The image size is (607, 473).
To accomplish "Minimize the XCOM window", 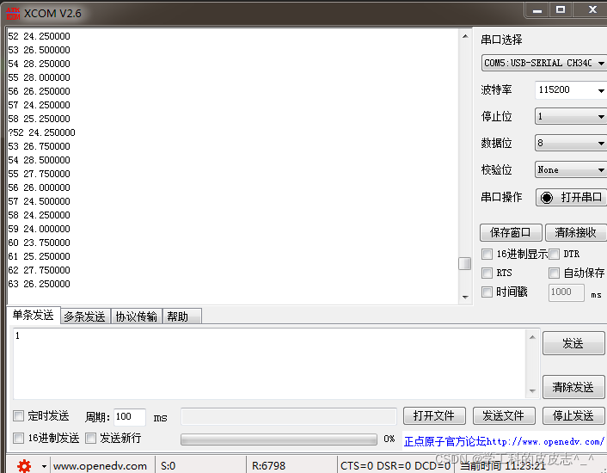I will (537, 10).
